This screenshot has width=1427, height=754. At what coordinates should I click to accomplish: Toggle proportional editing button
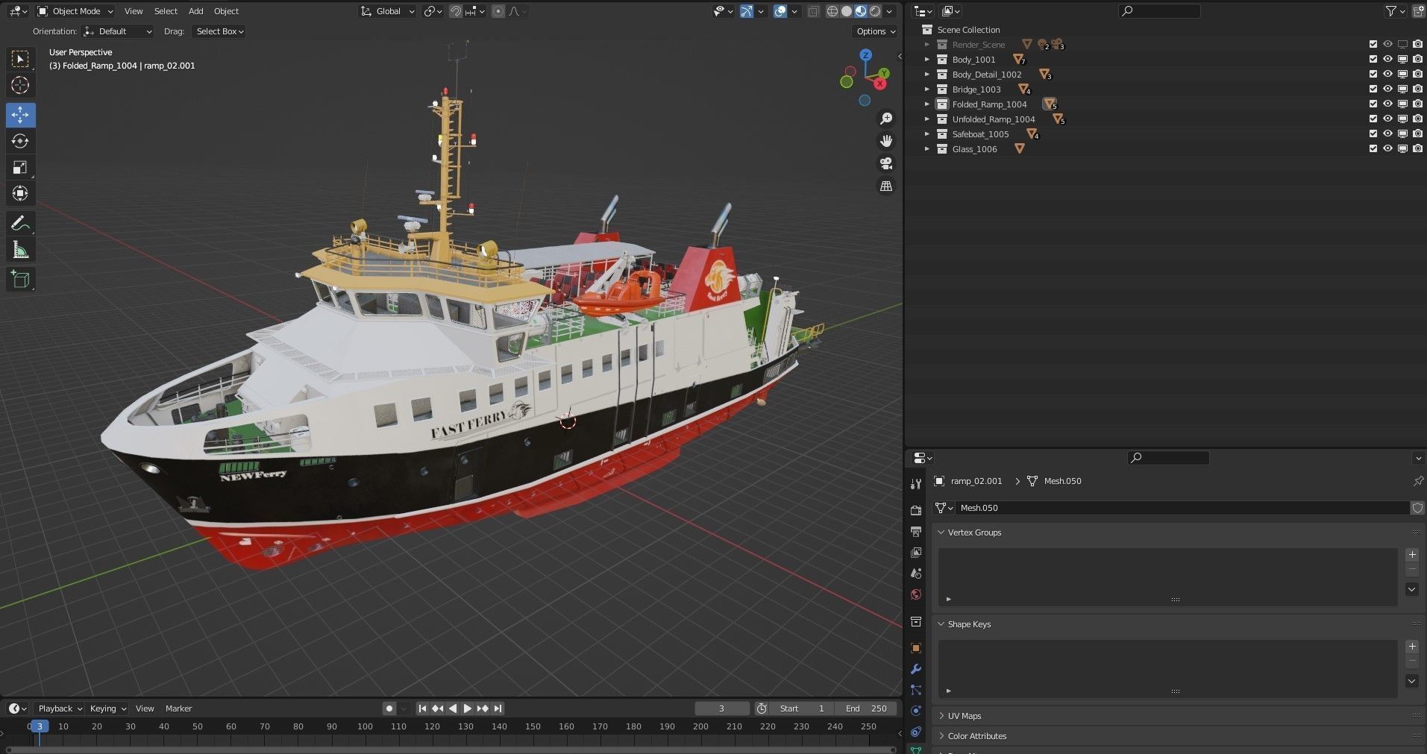click(x=498, y=11)
